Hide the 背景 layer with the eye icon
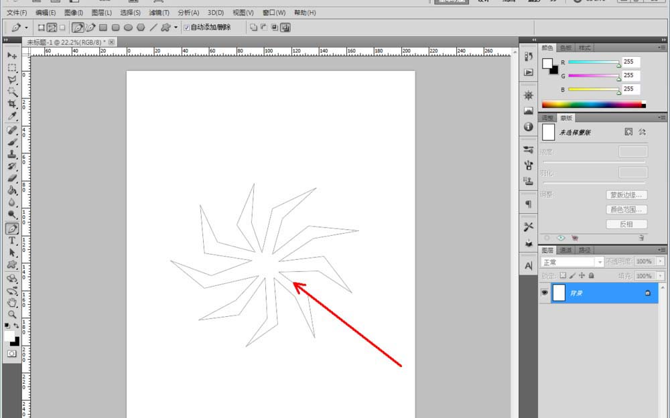The height and width of the screenshot is (418, 670). click(x=544, y=293)
